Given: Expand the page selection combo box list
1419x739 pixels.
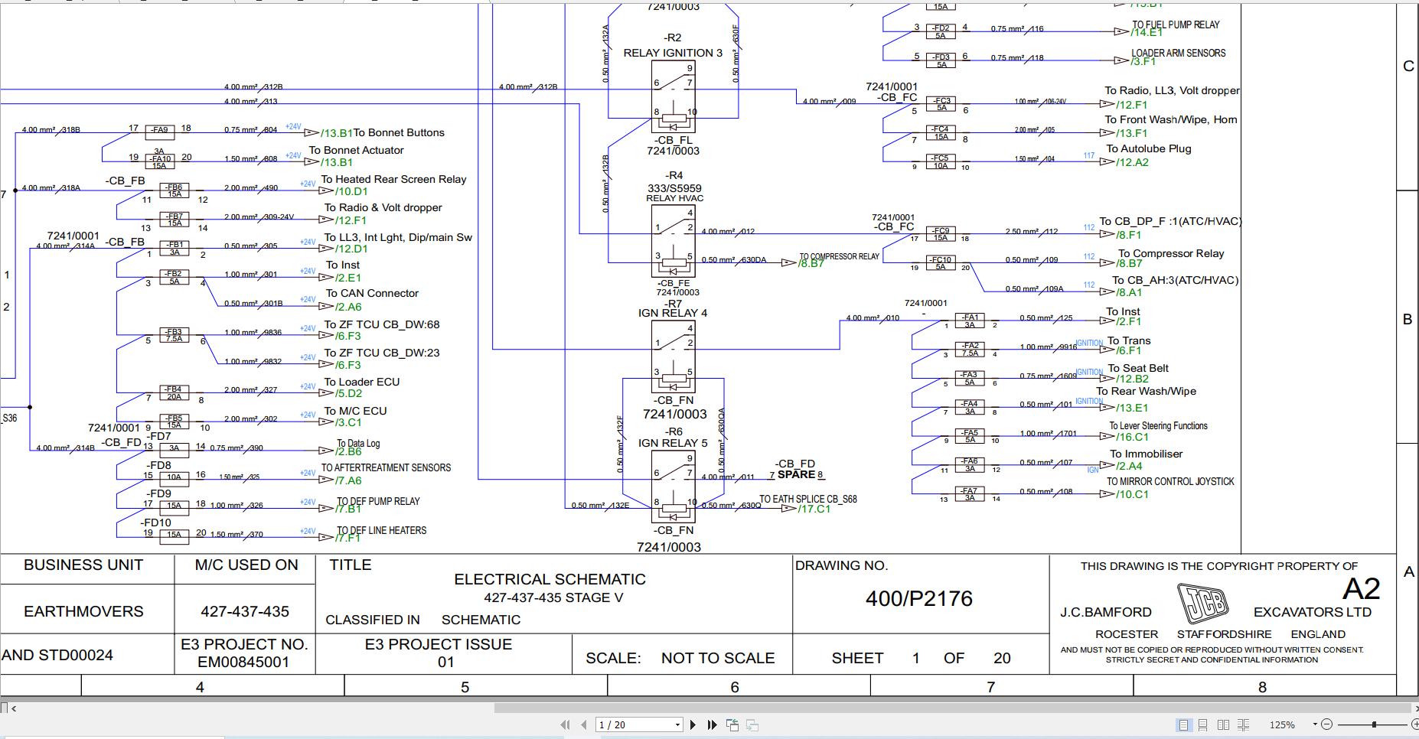Looking at the screenshot, I should point(677,724).
